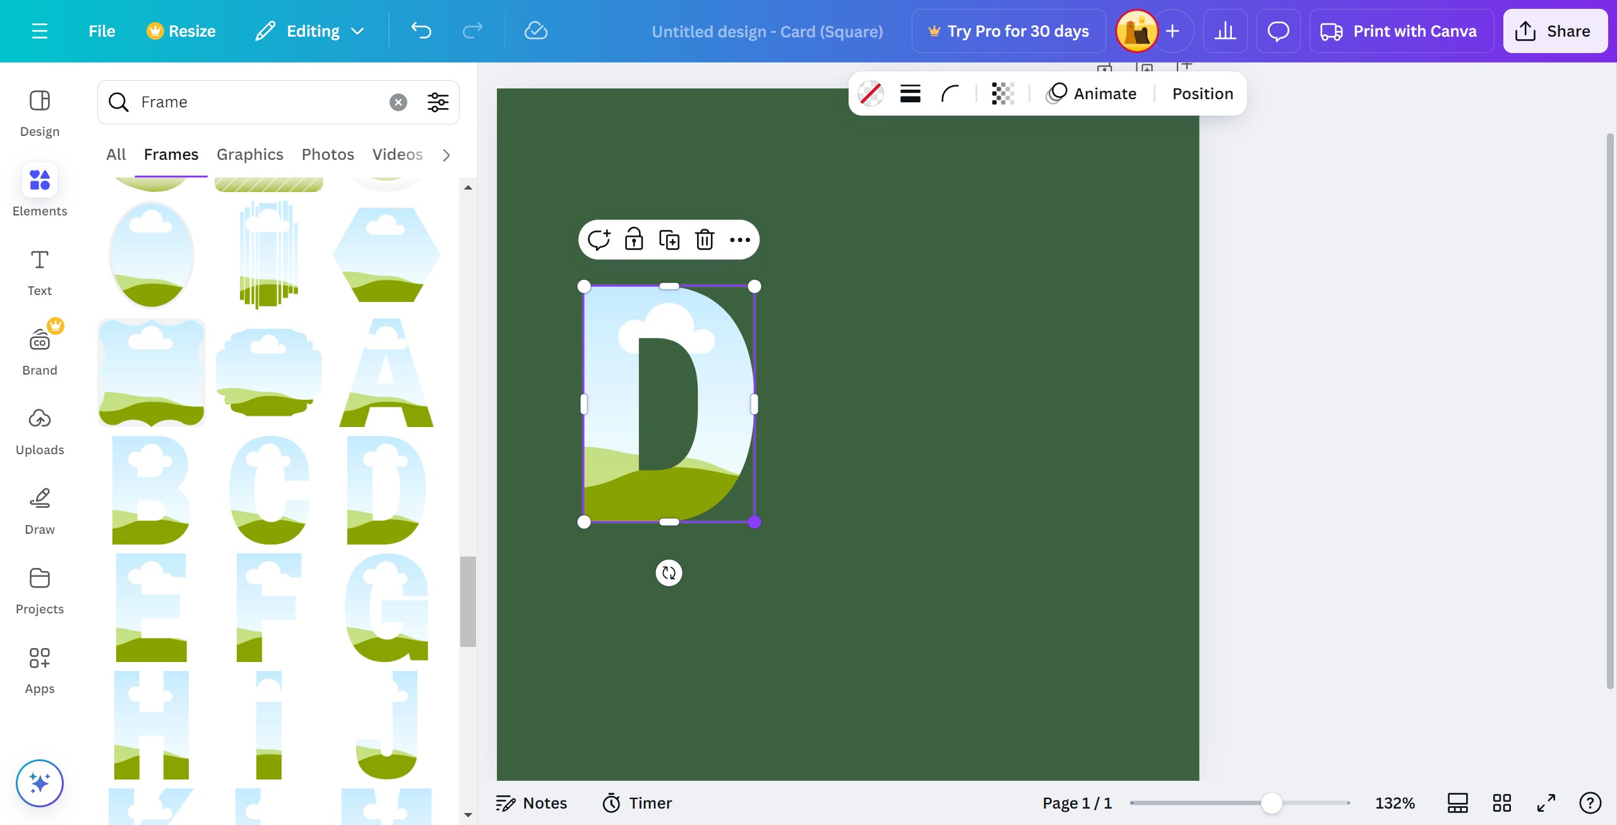Click the Canva AI sparkle assistant button
The image size is (1617, 825).
[40, 783]
